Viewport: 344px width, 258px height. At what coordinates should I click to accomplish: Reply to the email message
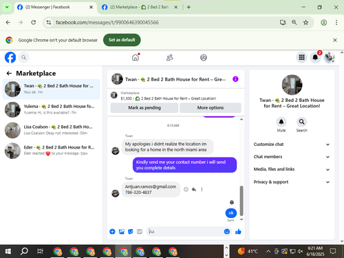[194, 189]
